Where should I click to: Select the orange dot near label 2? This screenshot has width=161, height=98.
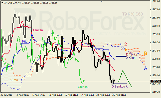click(126, 50)
